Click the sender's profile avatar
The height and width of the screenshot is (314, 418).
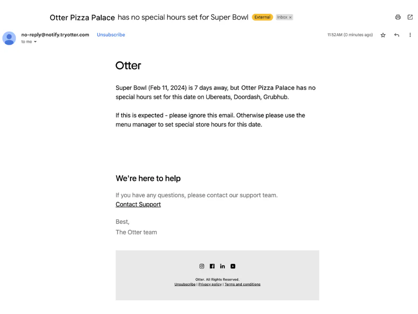[x=9, y=38]
